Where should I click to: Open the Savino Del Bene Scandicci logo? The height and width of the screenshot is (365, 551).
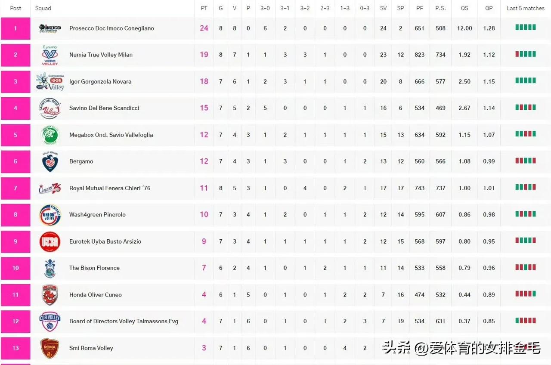pos(50,108)
